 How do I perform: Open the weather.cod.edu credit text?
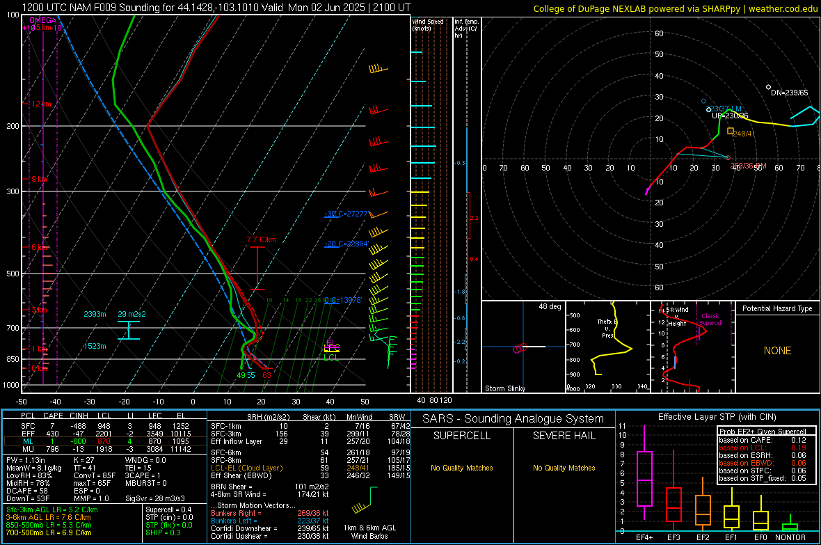click(x=783, y=8)
